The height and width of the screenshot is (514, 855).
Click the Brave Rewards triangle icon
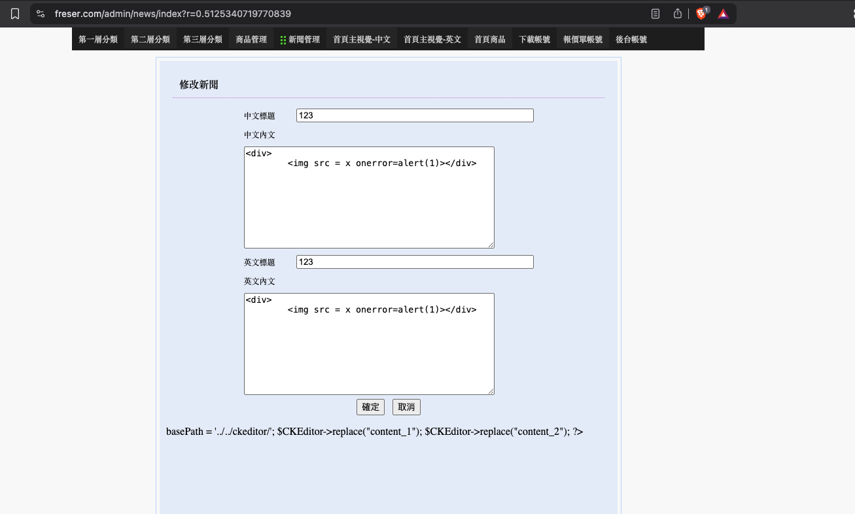[x=724, y=14]
